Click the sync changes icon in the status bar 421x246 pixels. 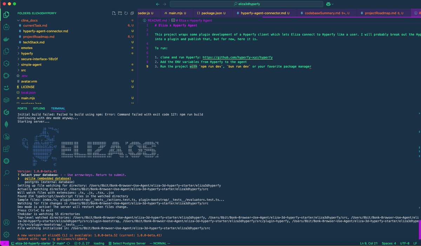68,243
